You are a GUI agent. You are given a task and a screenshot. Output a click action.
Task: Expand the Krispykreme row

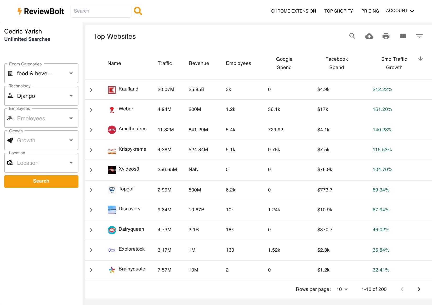[x=91, y=150]
